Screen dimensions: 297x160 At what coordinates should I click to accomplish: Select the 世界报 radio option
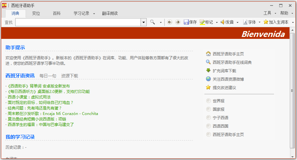pos(208,101)
